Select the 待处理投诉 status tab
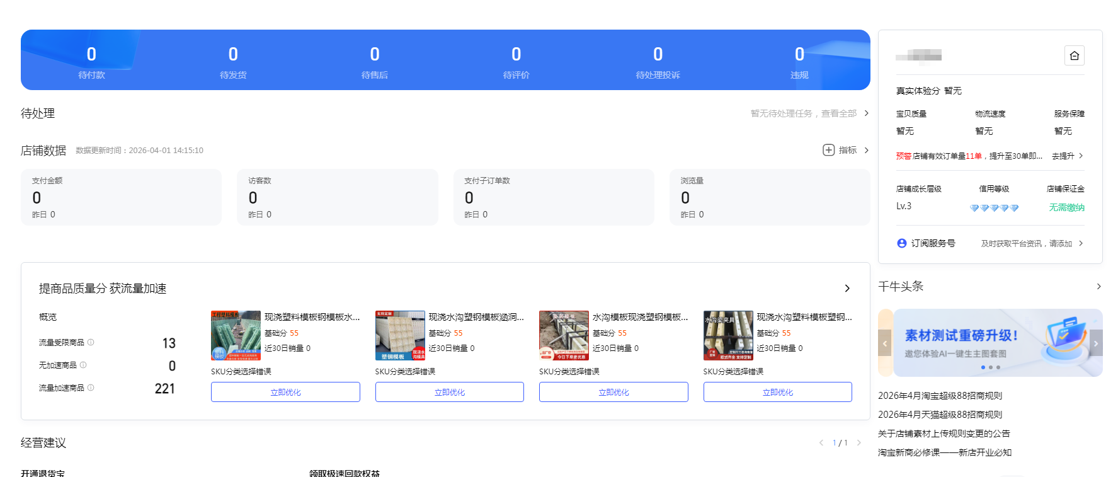 [x=658, y=62]
